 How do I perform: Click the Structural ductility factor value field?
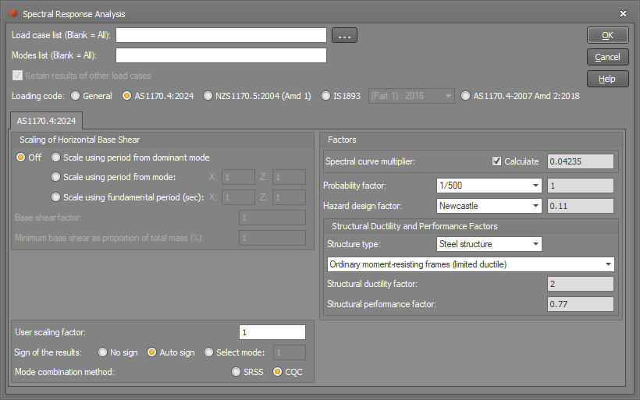point(581,284)
